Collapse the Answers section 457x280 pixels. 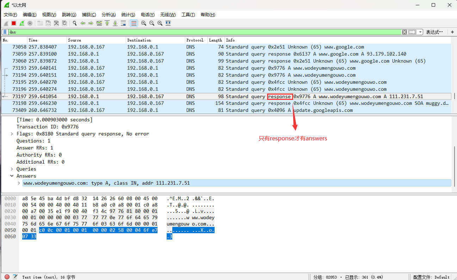pos(12,176)
